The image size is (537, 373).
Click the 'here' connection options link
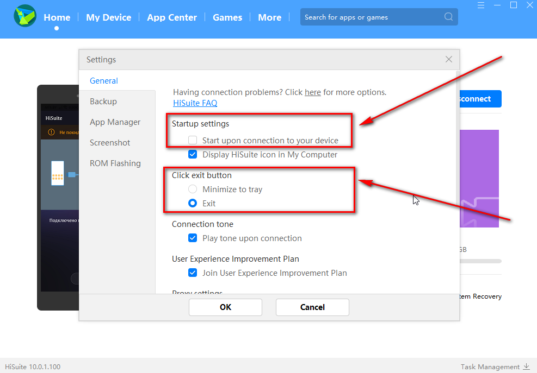(313, 92)
